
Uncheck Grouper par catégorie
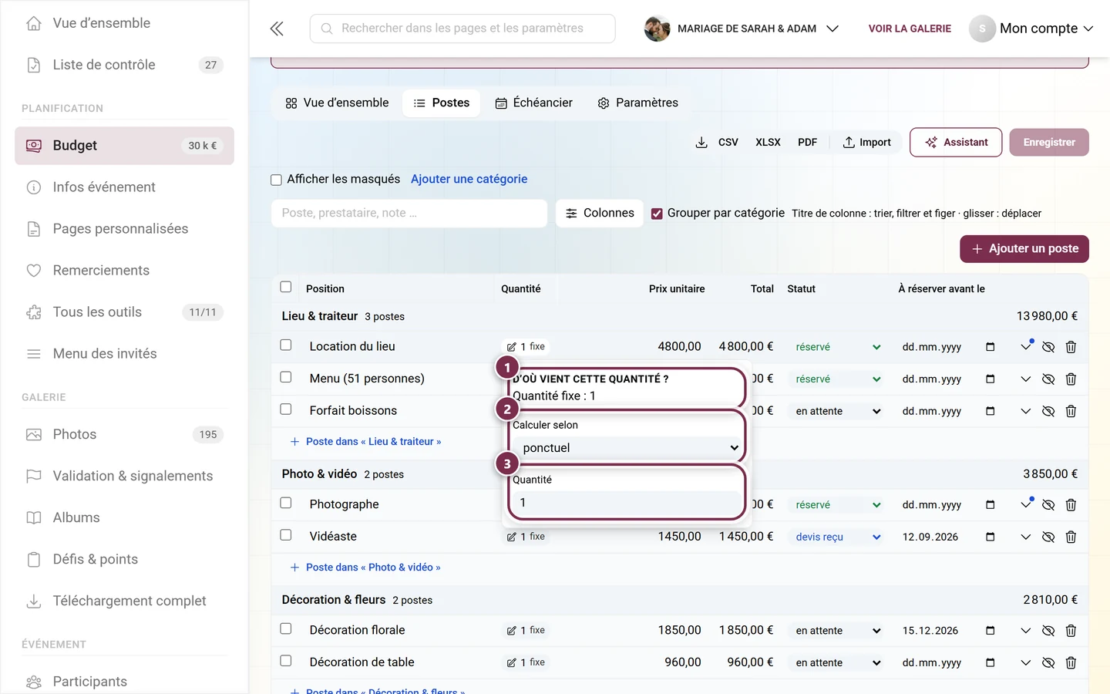tap(657, 214)
